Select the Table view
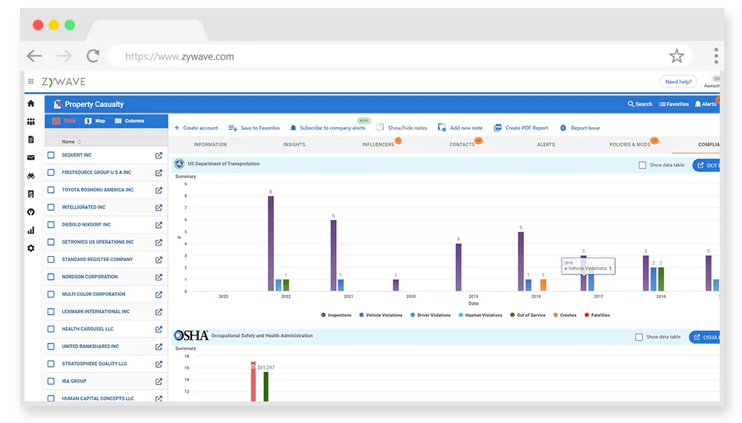Image resolution: width=742 pixels, height=423 pixels. 64,121
